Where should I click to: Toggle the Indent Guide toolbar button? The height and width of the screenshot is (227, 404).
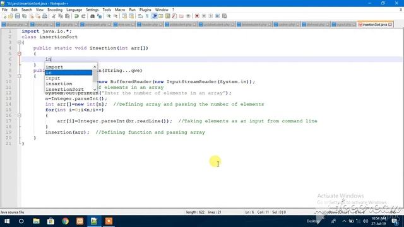[x=154, y=16]
